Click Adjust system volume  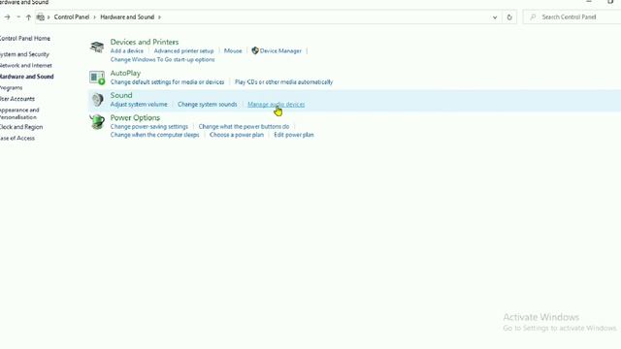[x=139, y=105]
